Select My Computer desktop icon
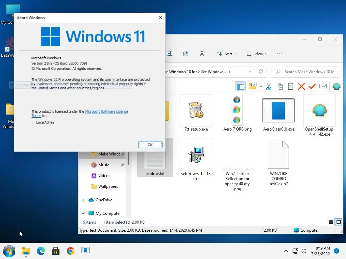 [x=7, y=14]
